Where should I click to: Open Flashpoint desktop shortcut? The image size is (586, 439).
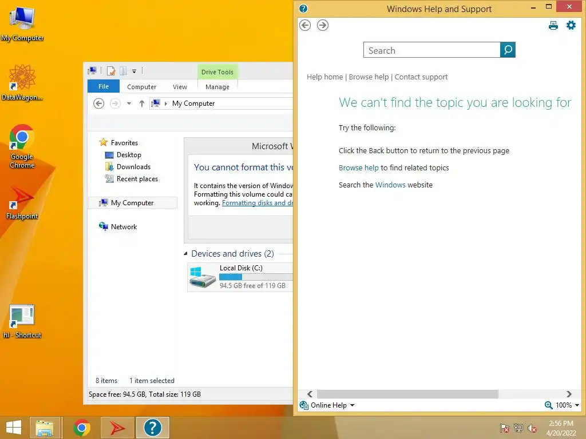pos(22,202)
